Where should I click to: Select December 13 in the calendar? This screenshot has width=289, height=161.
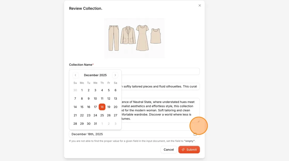coord(116,99)
